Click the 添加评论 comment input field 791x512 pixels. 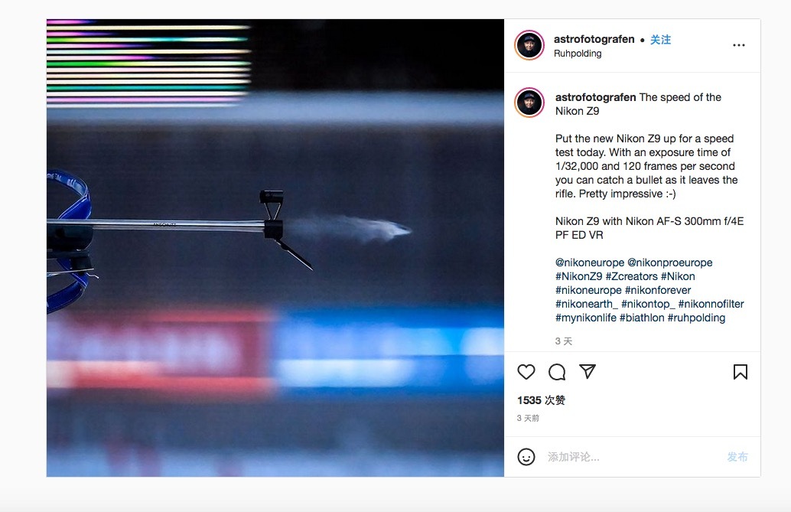click(633, 457)
